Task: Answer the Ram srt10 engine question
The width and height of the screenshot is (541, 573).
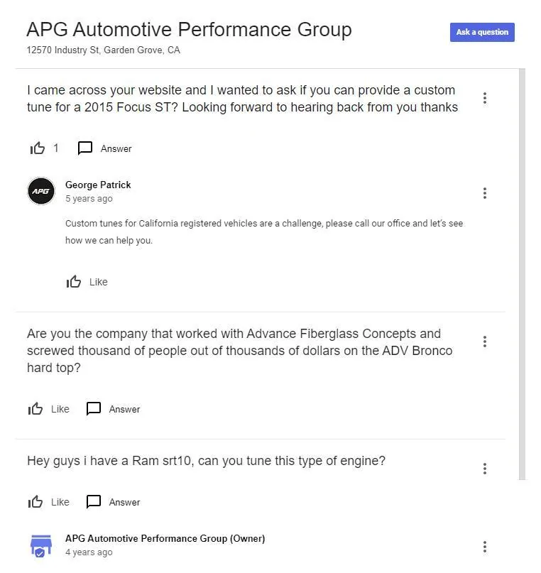Action: (94, 502)
